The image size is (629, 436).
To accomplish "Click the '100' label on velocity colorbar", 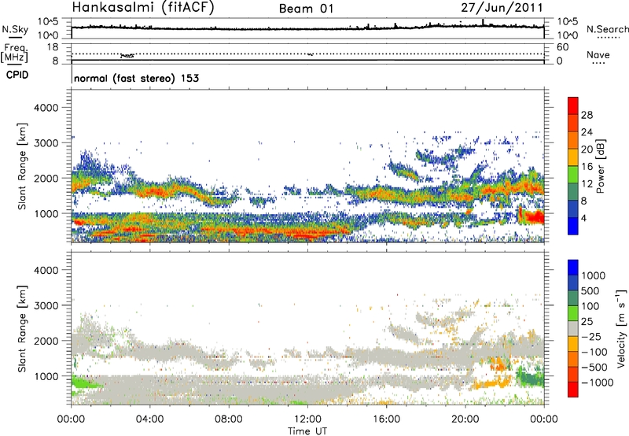I will pyautogui.click(x=590, y=306).
